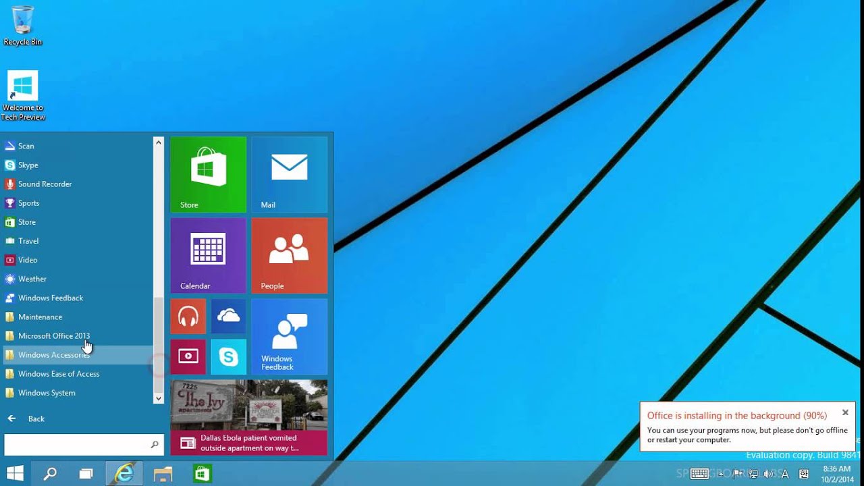Select the Welcome to Tech Preview shortcut
Image resolution: width=864 pixels, height=486 pixels.
coord(23,96)
